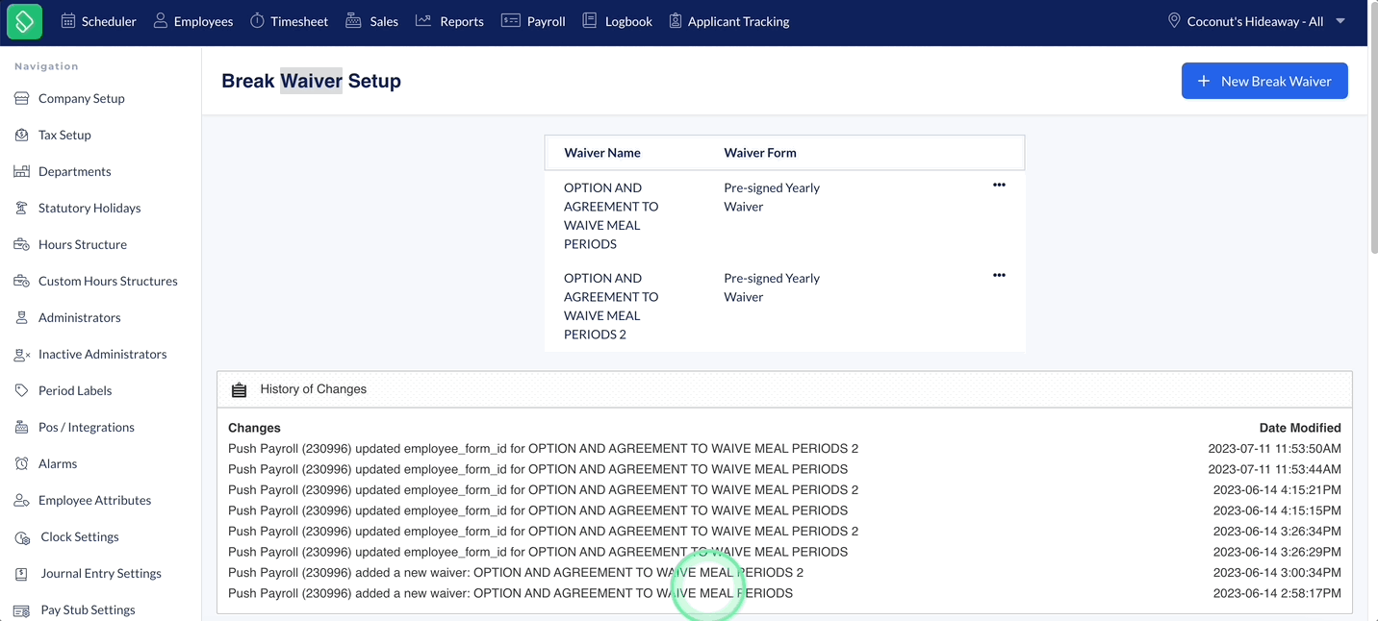Click the Departments icon in sidebar
Screen dimensions: 1378x621
pos(21,171)
